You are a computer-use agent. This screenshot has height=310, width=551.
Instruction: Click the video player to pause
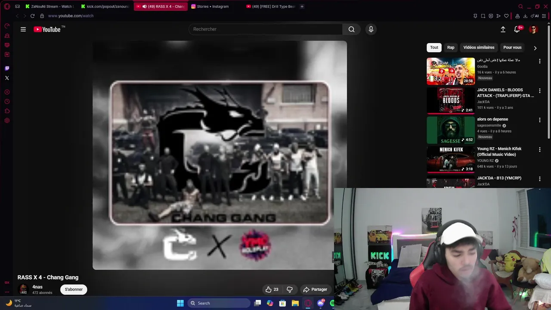220,155
